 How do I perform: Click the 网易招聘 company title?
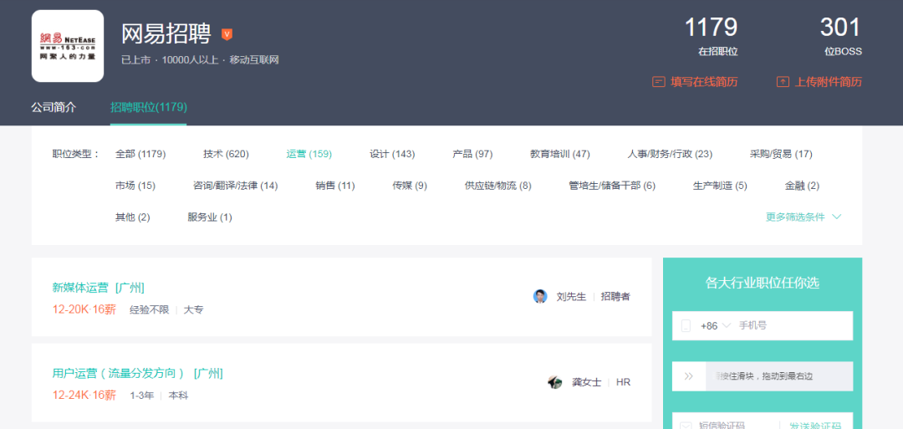[166, 34]
